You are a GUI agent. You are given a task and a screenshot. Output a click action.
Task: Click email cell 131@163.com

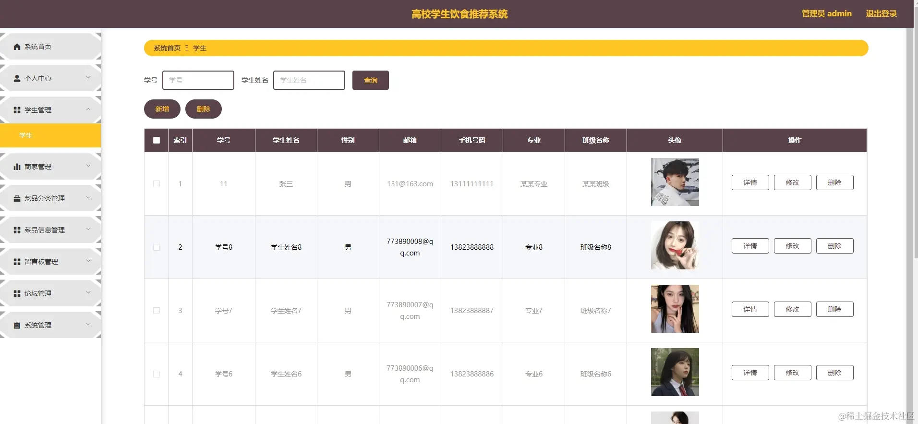[x=410, y=184]
